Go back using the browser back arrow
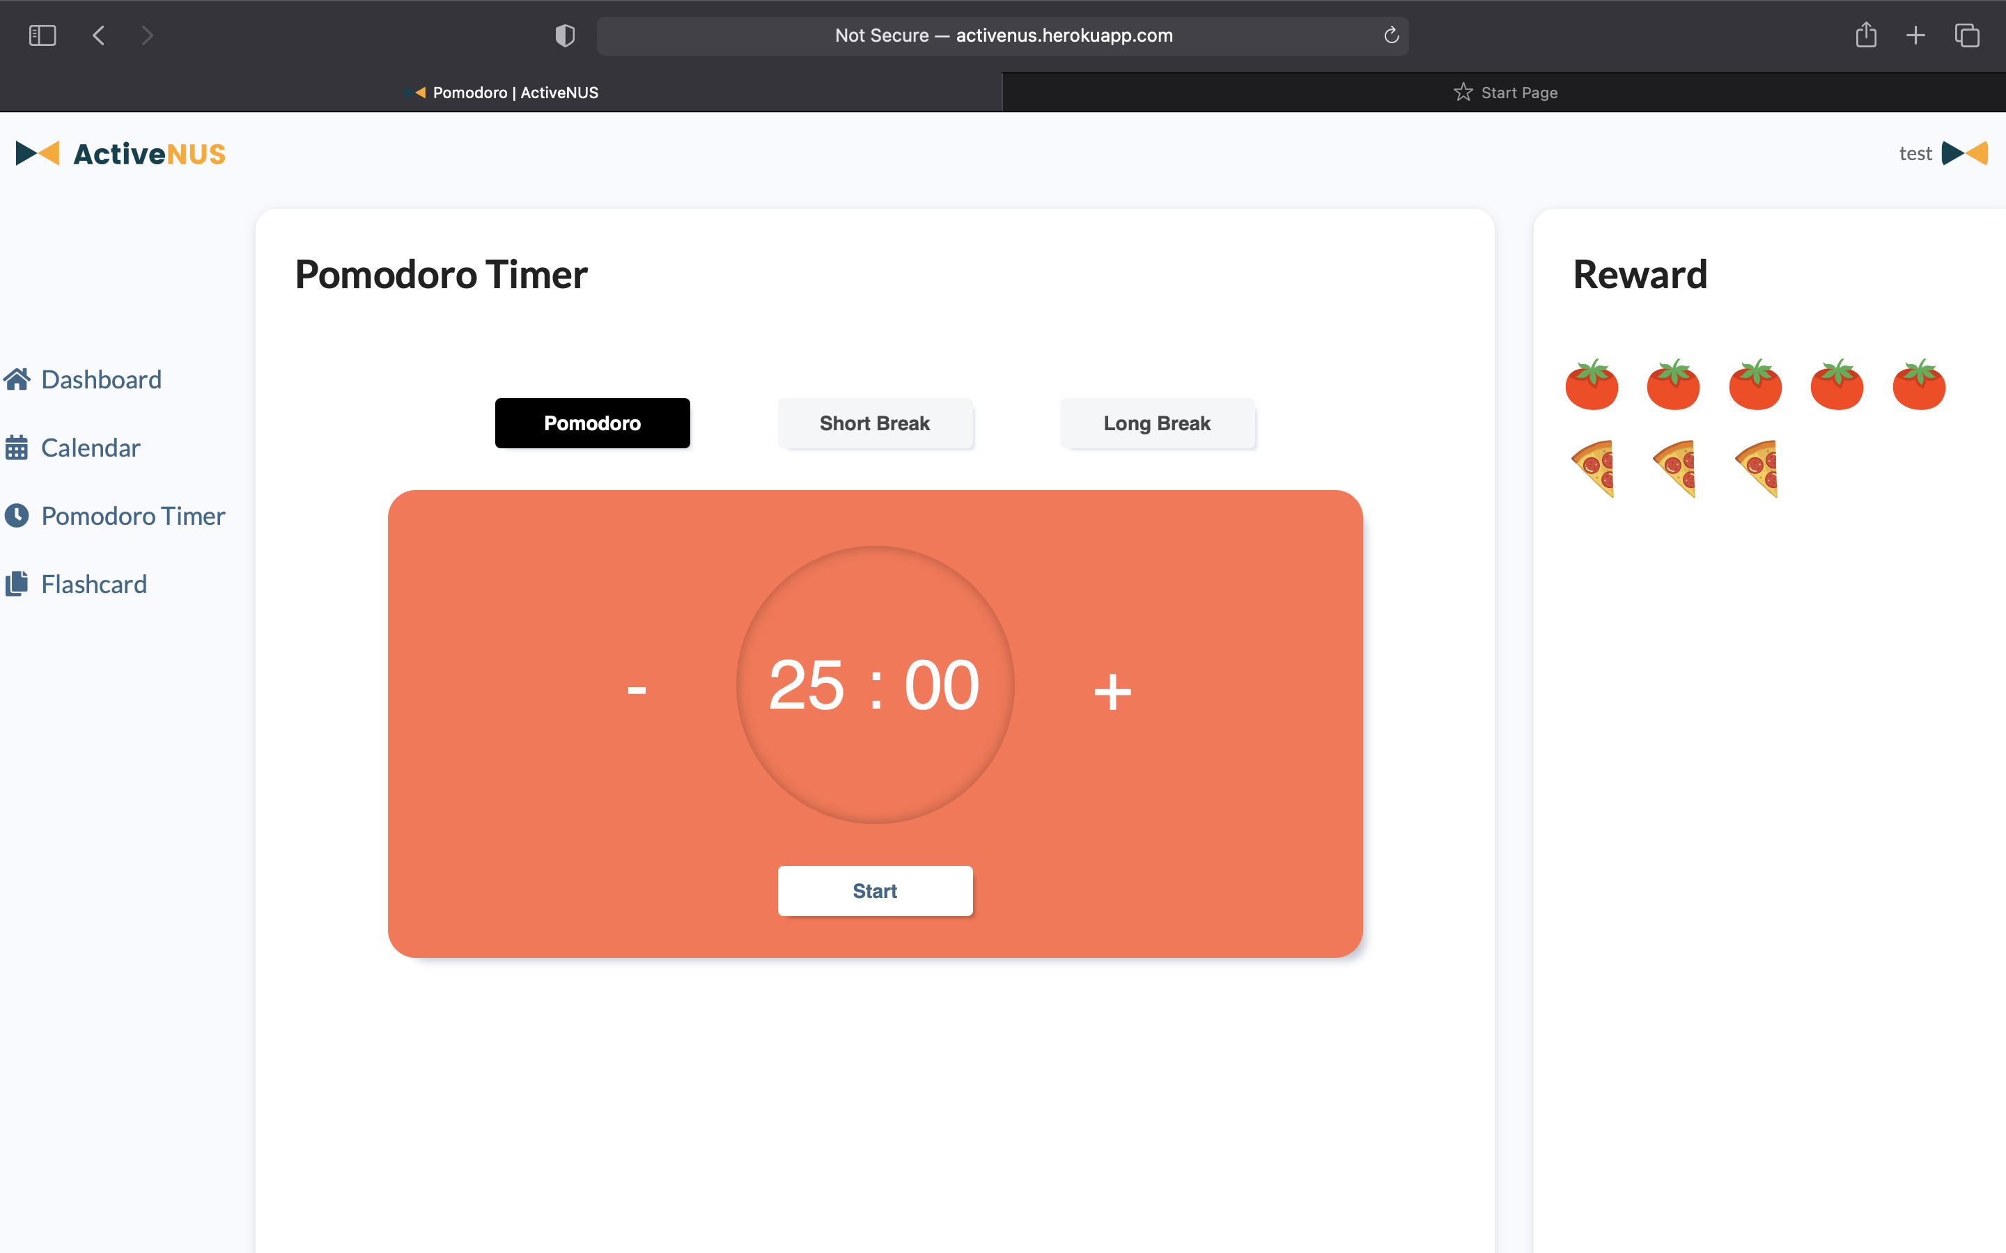This screenshot has width=2006, height=1253. click(x=99, y=36)
